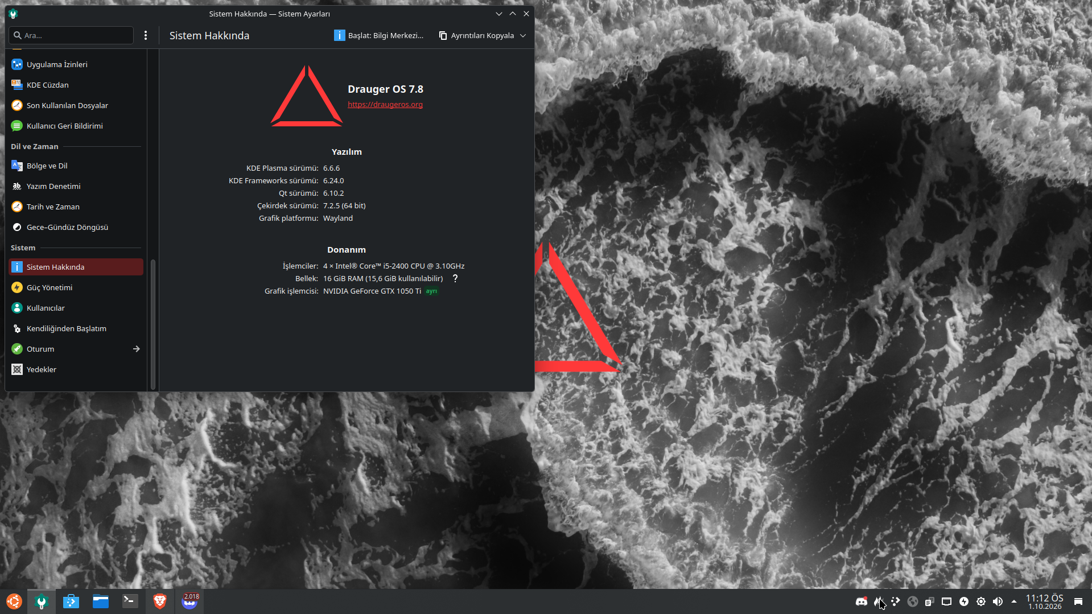Open Bölge ve Dil settings
1092x614 pixels.
click(76, 166)
